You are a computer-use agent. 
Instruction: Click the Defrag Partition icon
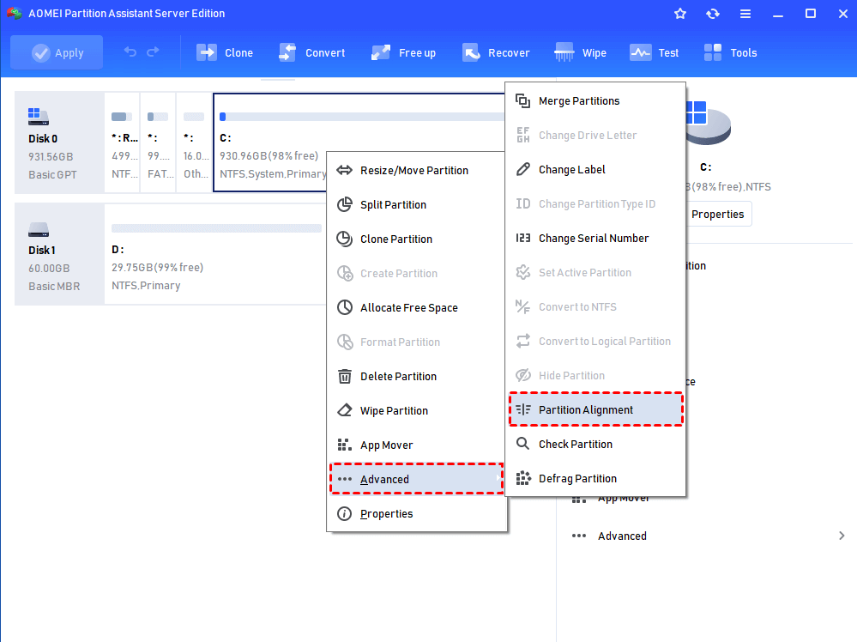[523, 478]
